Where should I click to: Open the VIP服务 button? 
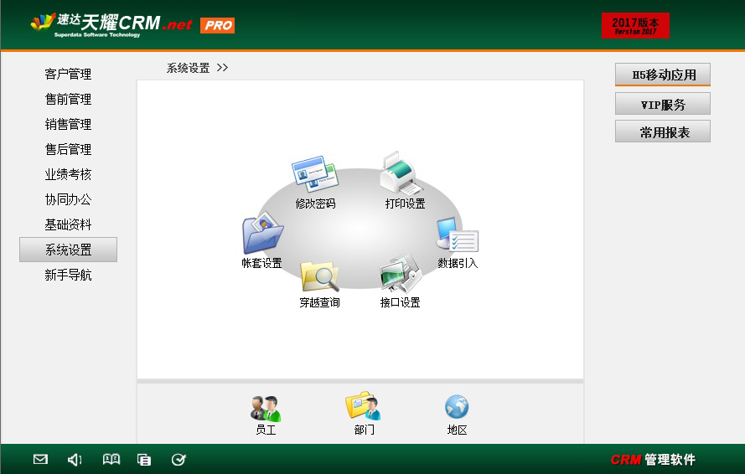[663, 104]
